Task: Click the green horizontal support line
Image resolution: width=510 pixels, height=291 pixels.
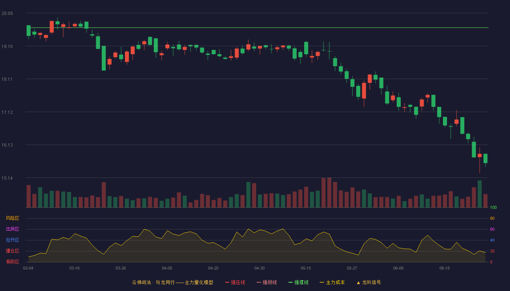Action: coord(257,28)
